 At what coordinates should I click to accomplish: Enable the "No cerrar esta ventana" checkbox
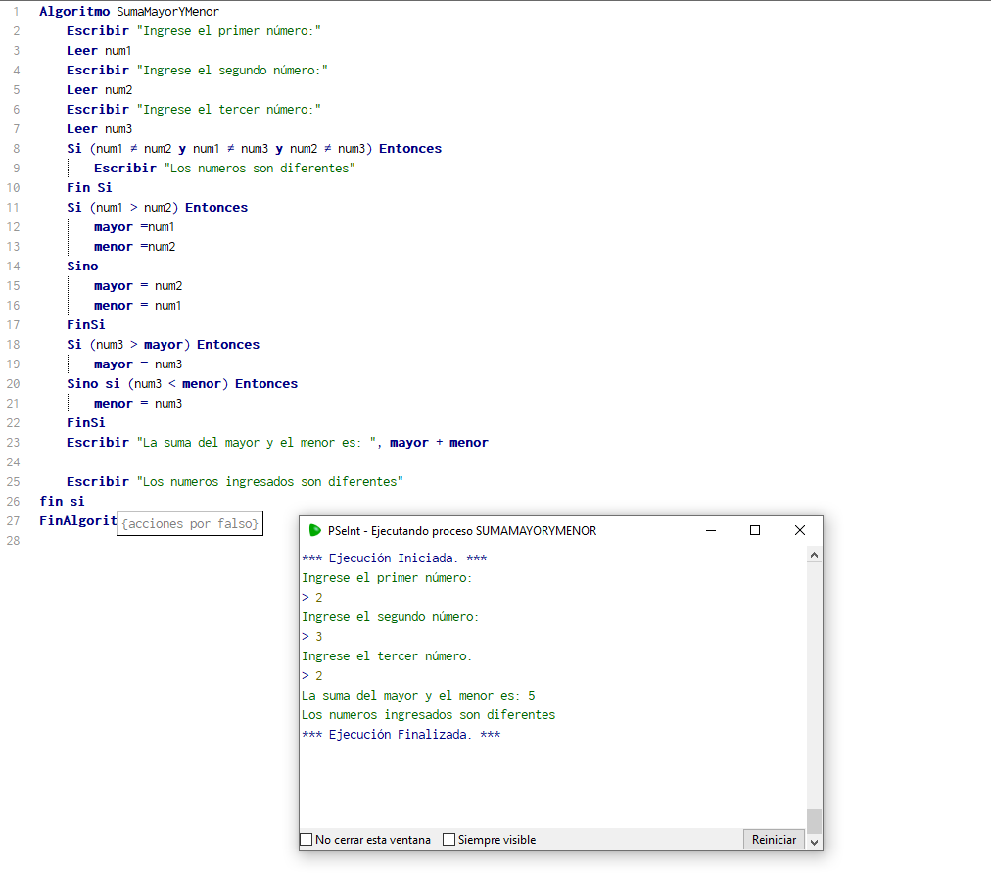(x=307, y=840)
